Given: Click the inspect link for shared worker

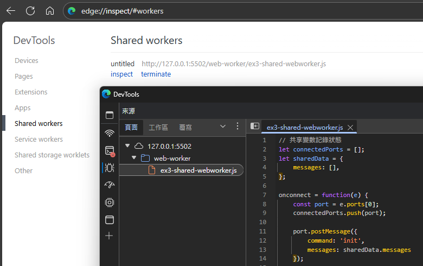Looking at the screenshot, I should pyautogui.click(x=121, y=74).
